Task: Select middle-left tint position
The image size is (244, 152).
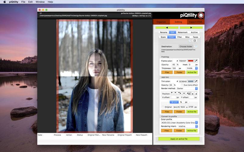Action: [181, 93]
